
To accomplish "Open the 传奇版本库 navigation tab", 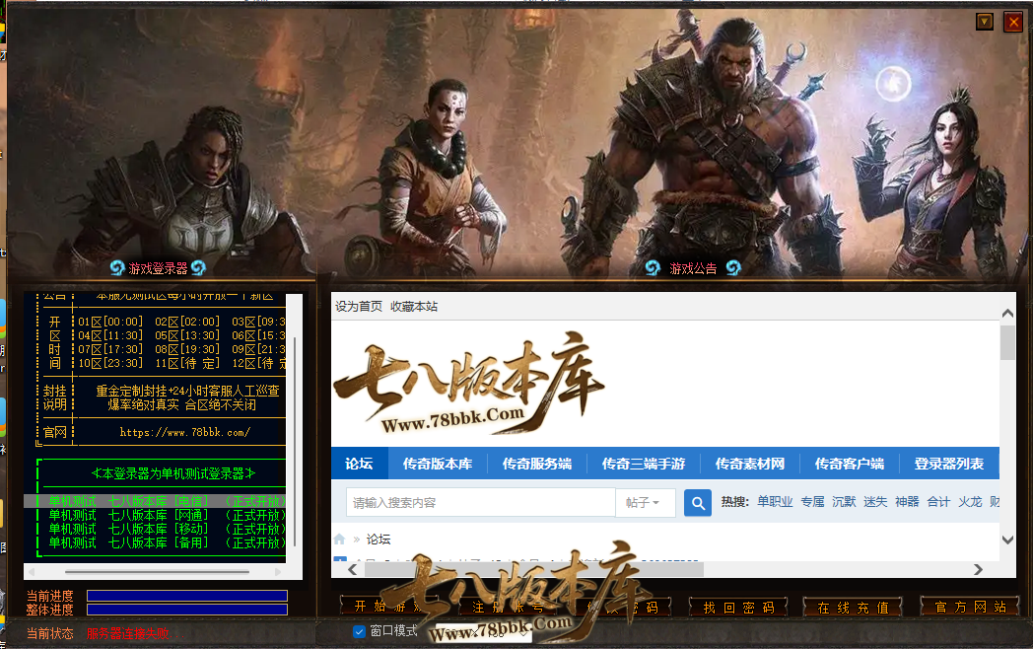I will coord(438,464).
